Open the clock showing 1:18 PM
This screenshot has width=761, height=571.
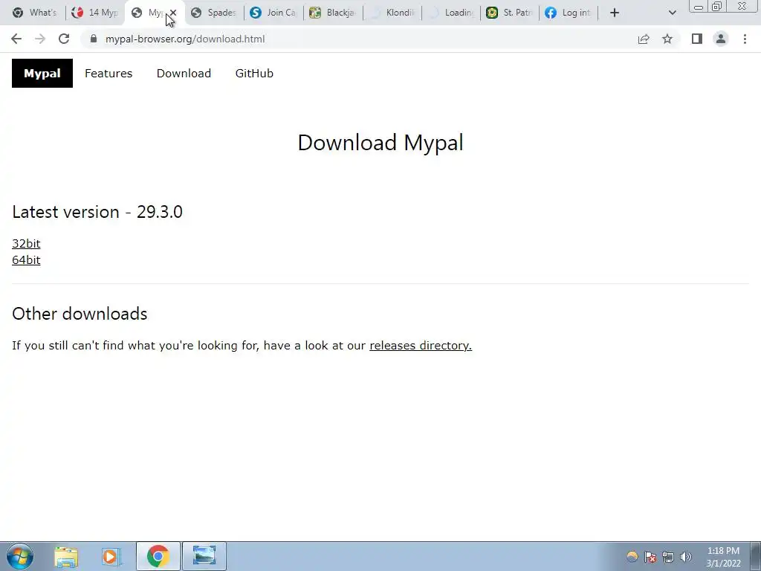pyautogui.click(x=723, y=557)
